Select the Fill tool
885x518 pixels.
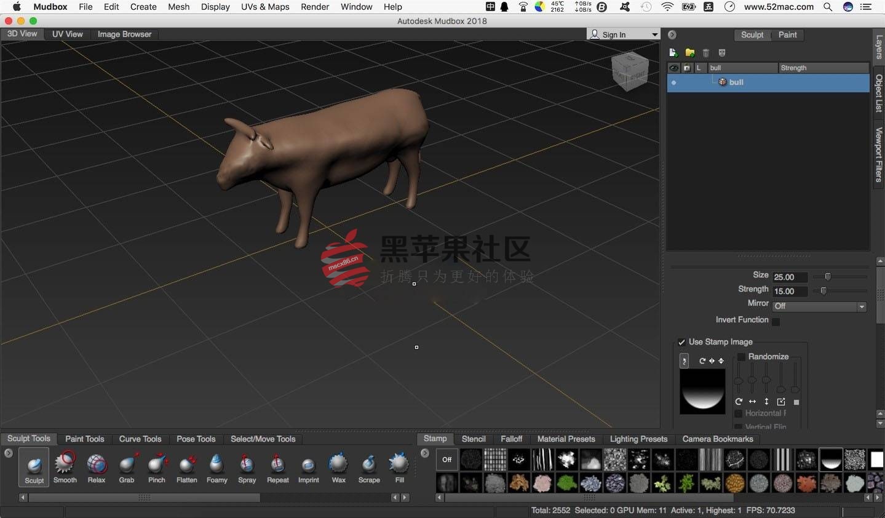[399, 467]
